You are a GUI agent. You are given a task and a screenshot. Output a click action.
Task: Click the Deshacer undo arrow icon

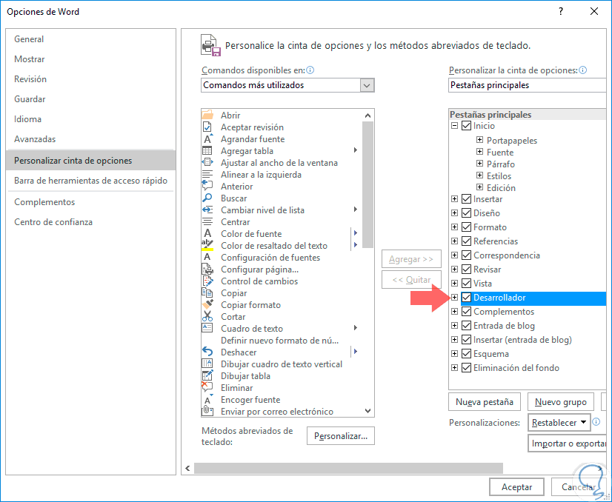pos(207,352)
